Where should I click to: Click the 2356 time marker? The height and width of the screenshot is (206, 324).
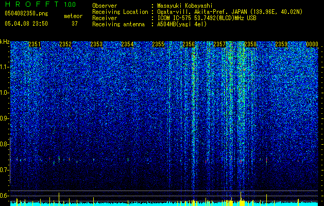point(189,44)
